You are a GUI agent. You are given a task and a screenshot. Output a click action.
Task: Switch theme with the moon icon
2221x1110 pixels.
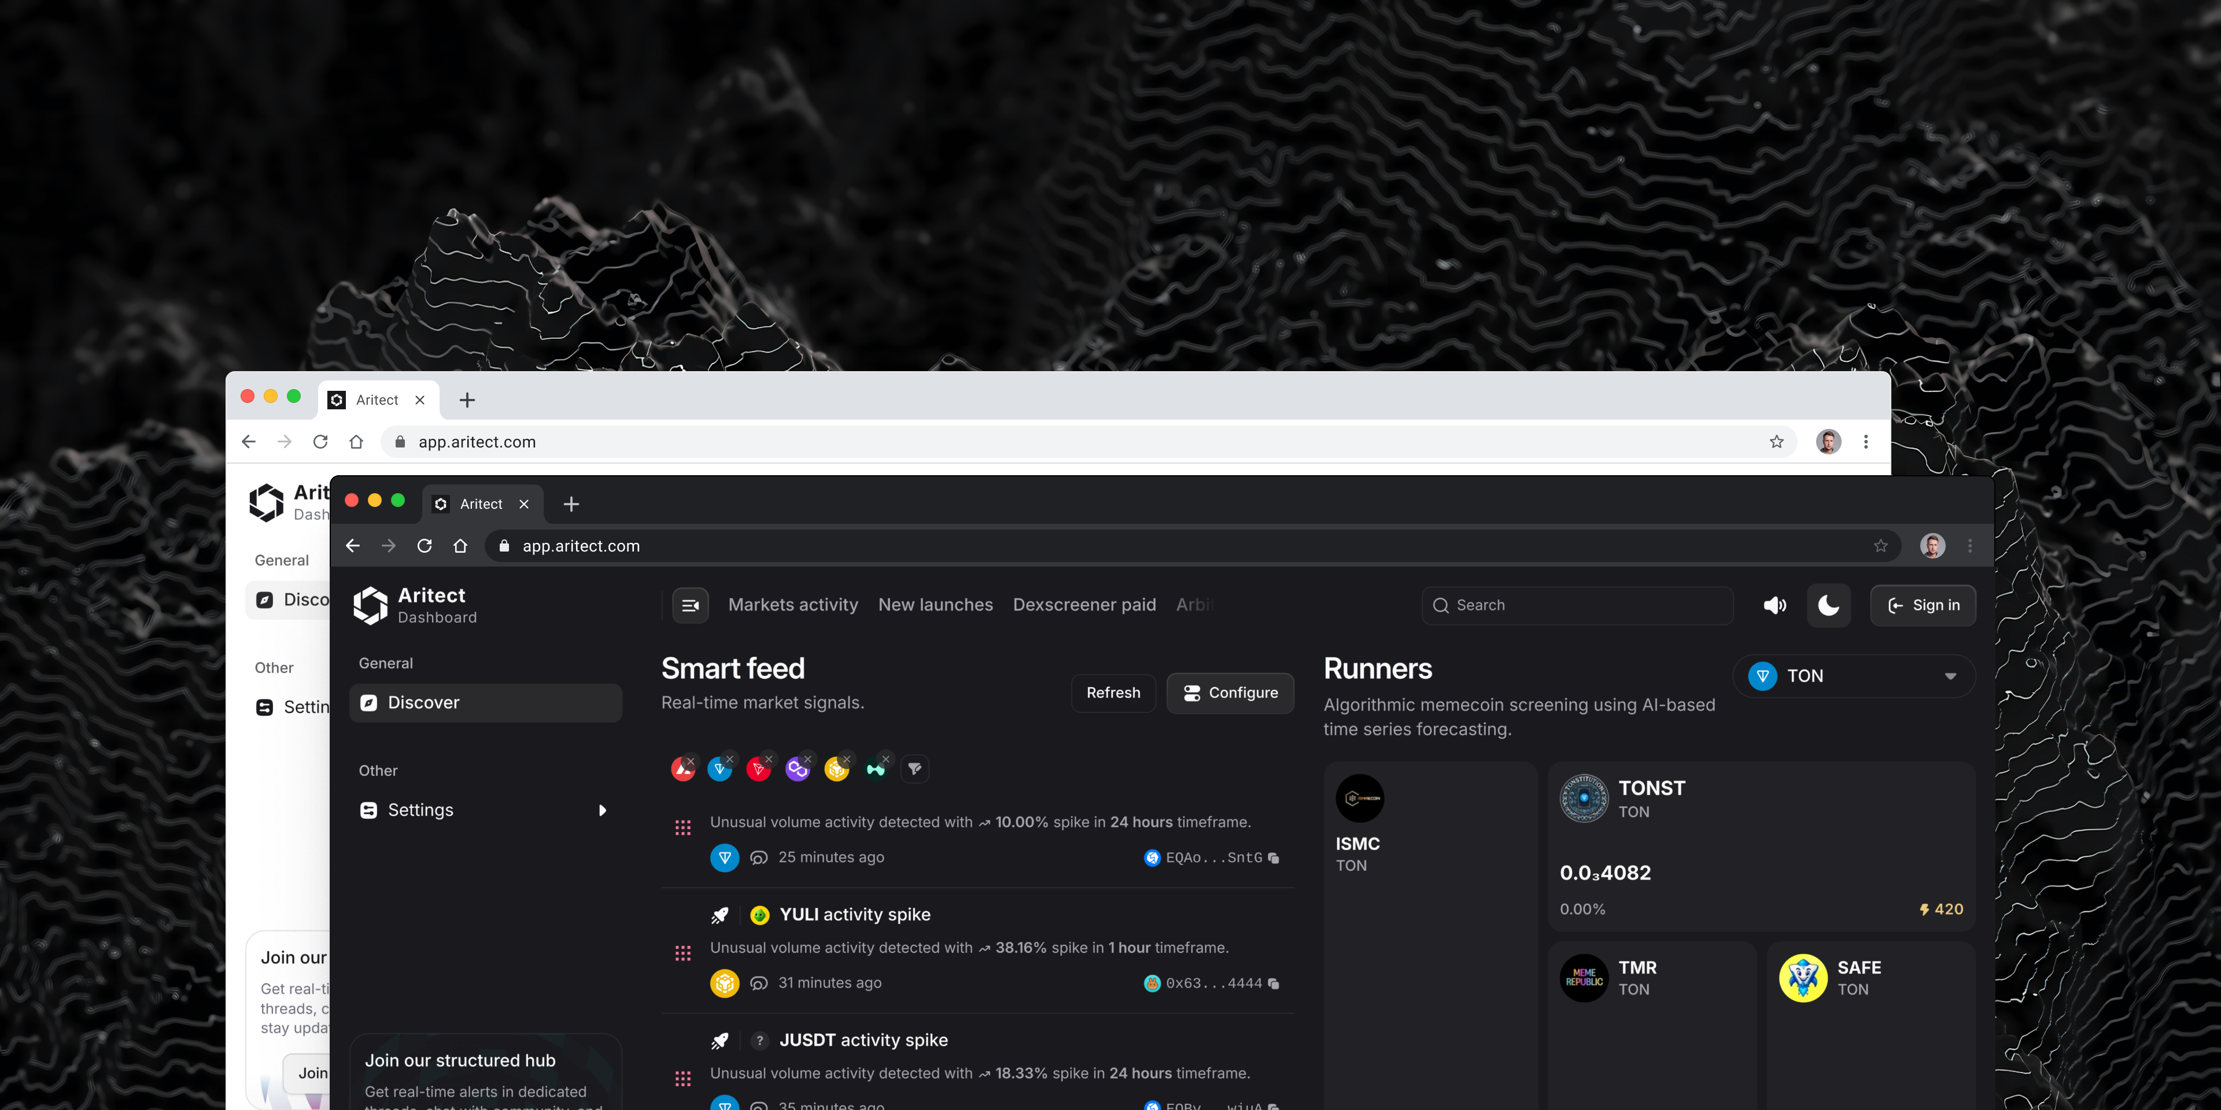tap(1828, 605)
